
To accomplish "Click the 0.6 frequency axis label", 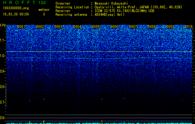I will (2, 118).
